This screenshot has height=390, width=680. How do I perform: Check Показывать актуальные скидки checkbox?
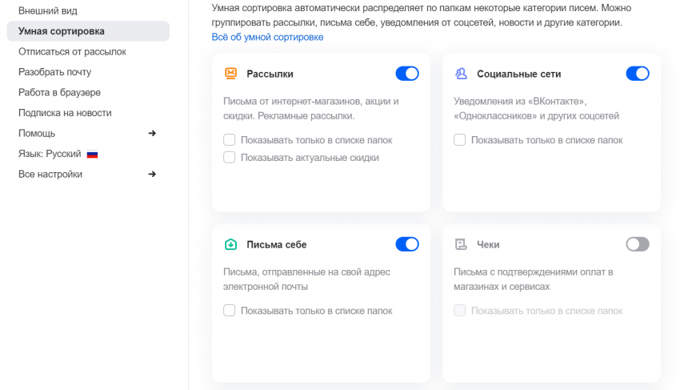tap(230, 158)
